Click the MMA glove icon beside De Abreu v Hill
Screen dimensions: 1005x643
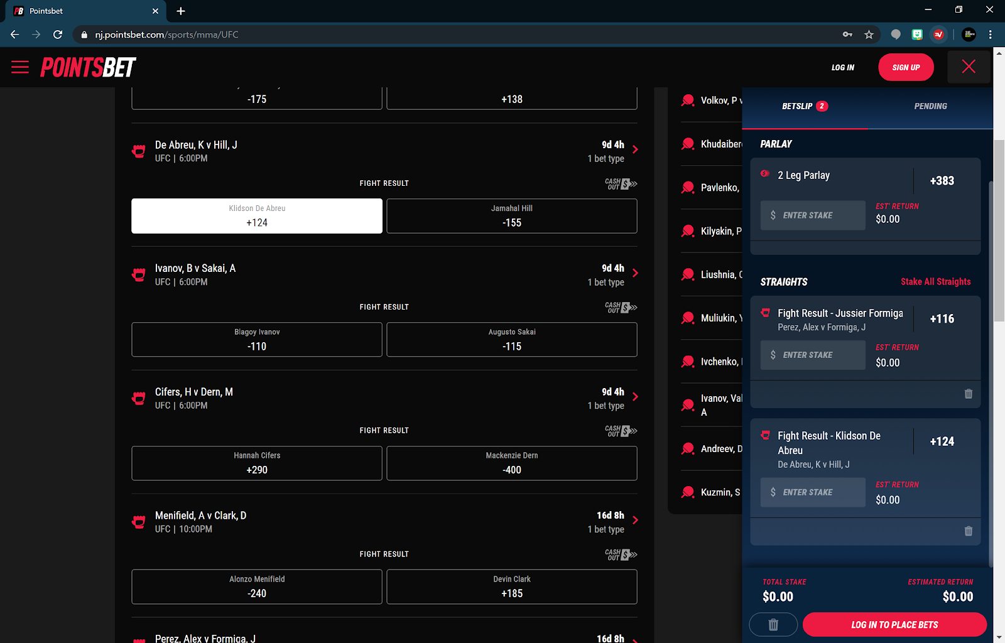(138, 151)
